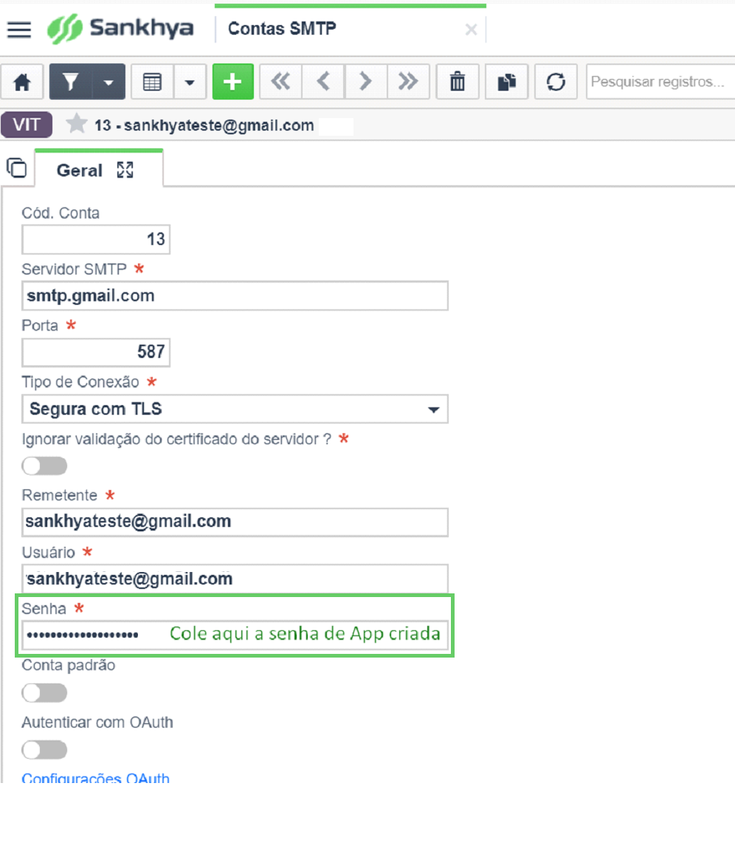Mark record as favorite star
Screen dimensions: 735x862
pos(77,124)
